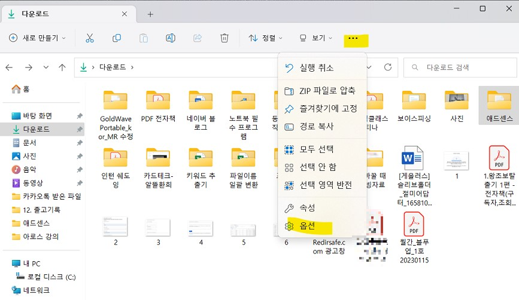Click the Delete trash can icon
The height and width of the screenshot is (300, 519).
(x=224, y=38)
